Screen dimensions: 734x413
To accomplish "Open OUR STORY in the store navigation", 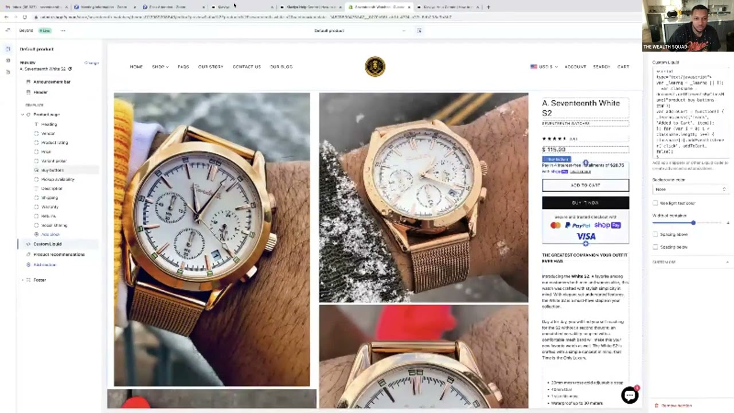I will coord(210,67).
